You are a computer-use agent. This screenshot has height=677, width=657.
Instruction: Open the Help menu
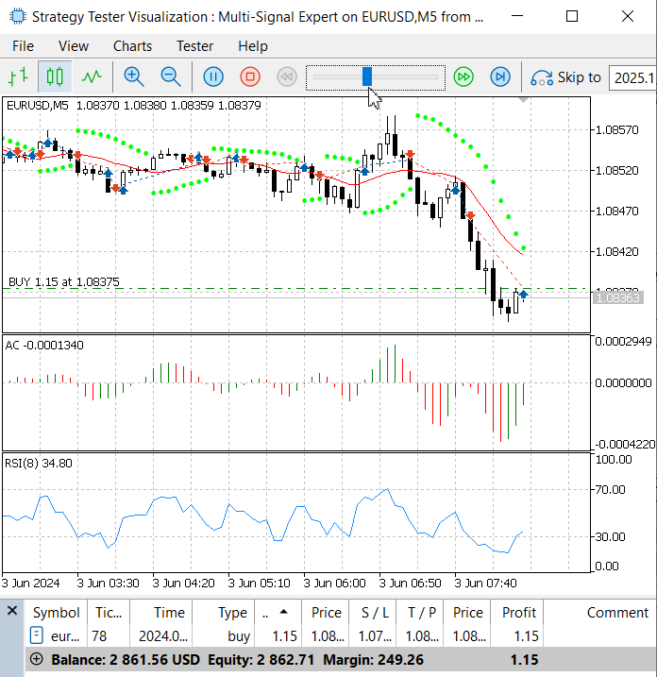[x=253, y=46]
